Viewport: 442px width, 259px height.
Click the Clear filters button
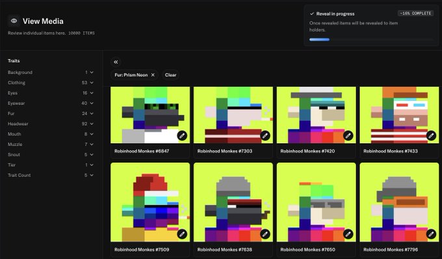pyautogui.click(x=170, y=75)
